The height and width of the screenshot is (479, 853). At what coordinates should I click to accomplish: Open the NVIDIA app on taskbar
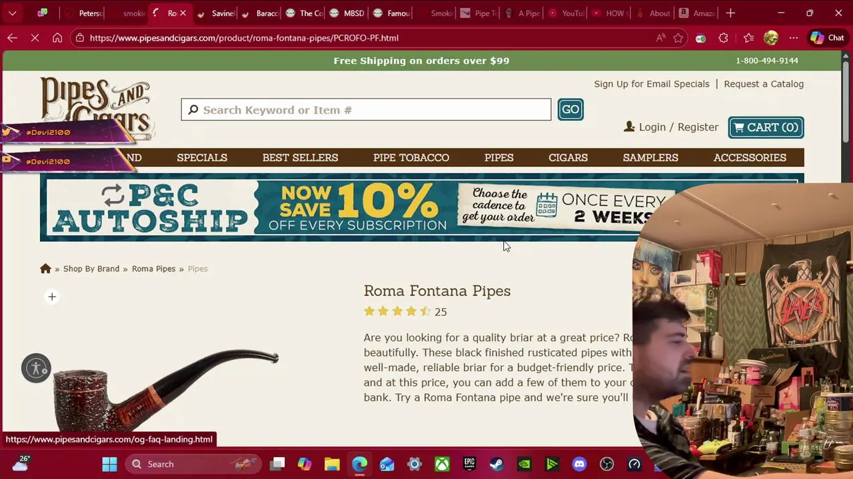tap(524, 464)
